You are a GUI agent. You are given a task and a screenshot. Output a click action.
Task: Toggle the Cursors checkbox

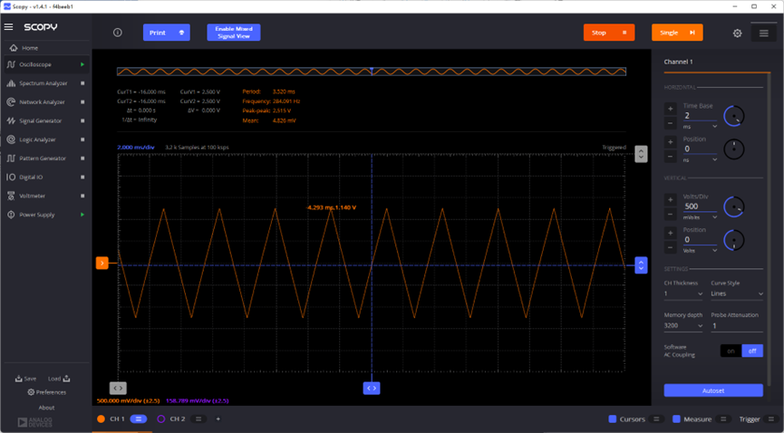[612, 419]
